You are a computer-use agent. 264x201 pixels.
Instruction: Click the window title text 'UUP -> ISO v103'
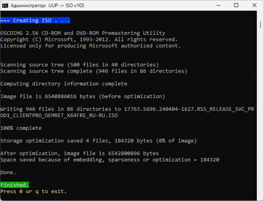click(x=66, y=6)
